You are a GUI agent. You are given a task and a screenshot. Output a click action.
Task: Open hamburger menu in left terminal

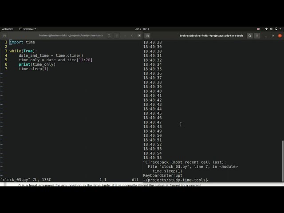tap(117, 35)
